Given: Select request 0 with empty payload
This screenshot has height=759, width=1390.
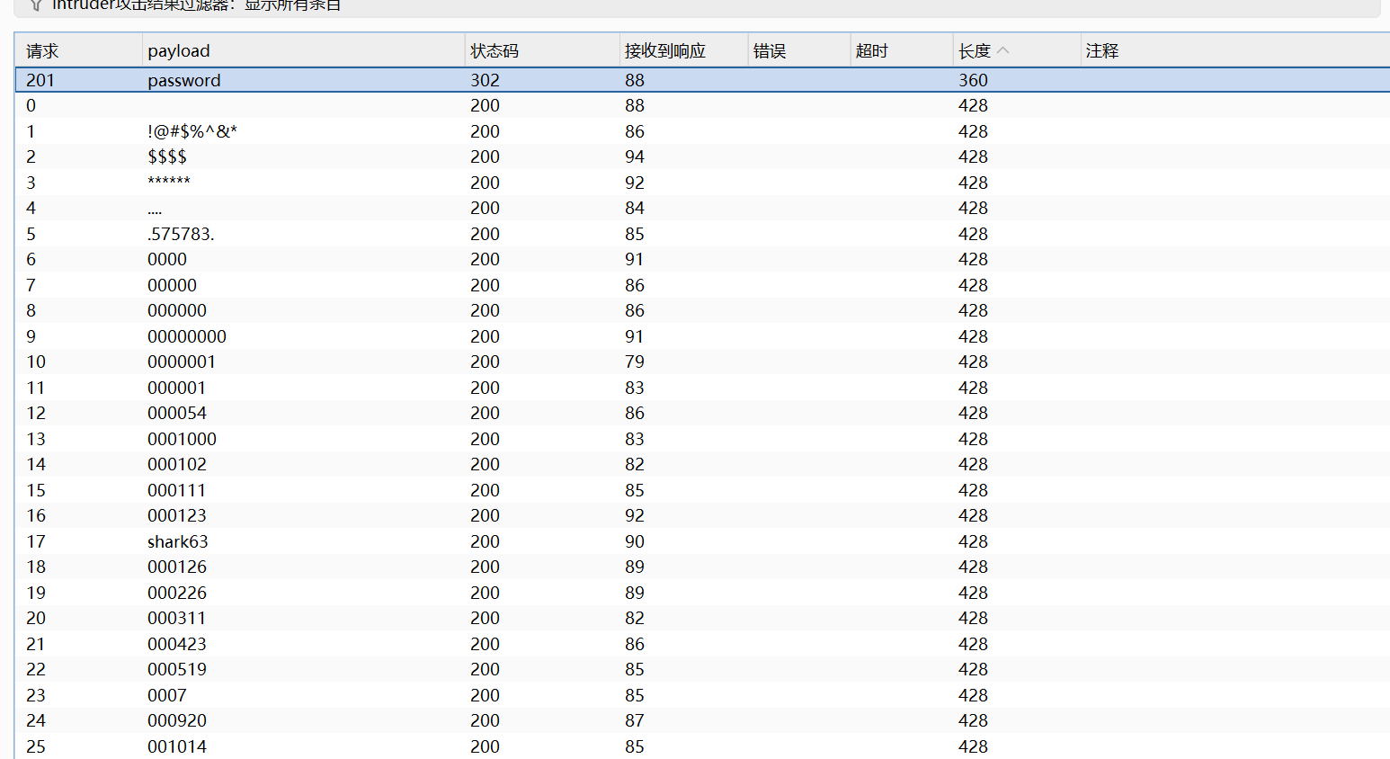Looking at the screenshot, I should (x=360, y=105).
